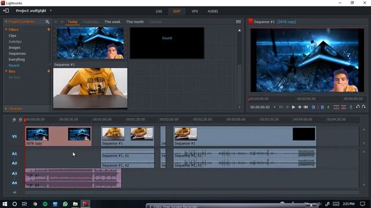Image resolution: width=371 pixels, height=208 pixels.
Task: Click the forward navigation arrow in bin
Action: click(62, 22)
